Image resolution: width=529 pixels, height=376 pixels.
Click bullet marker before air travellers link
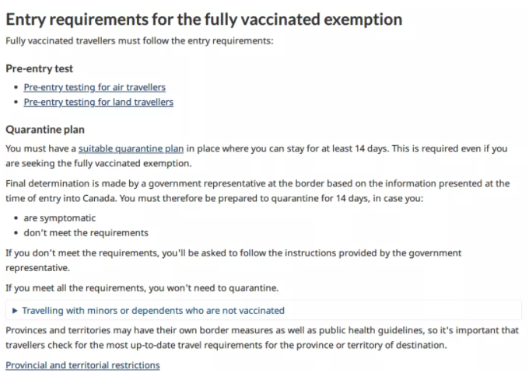tap(16, 88)
